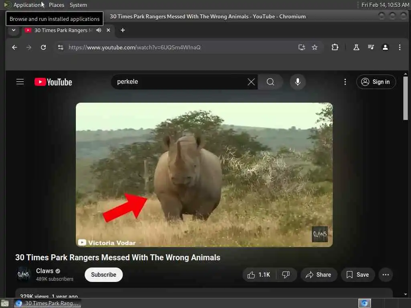Screen dimensions: 411x308
Task: Go forward in browser history
Action: [x=29, y=47]
